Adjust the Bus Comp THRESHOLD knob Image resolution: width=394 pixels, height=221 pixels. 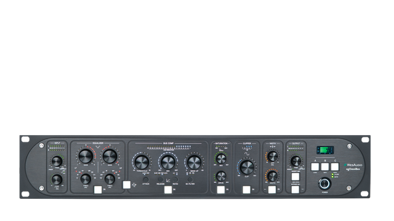click(x=142, y=162)
